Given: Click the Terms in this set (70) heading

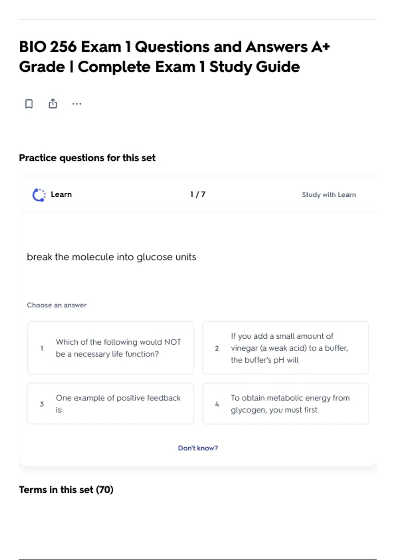Looking at the screenshot, I should point(66,490).
